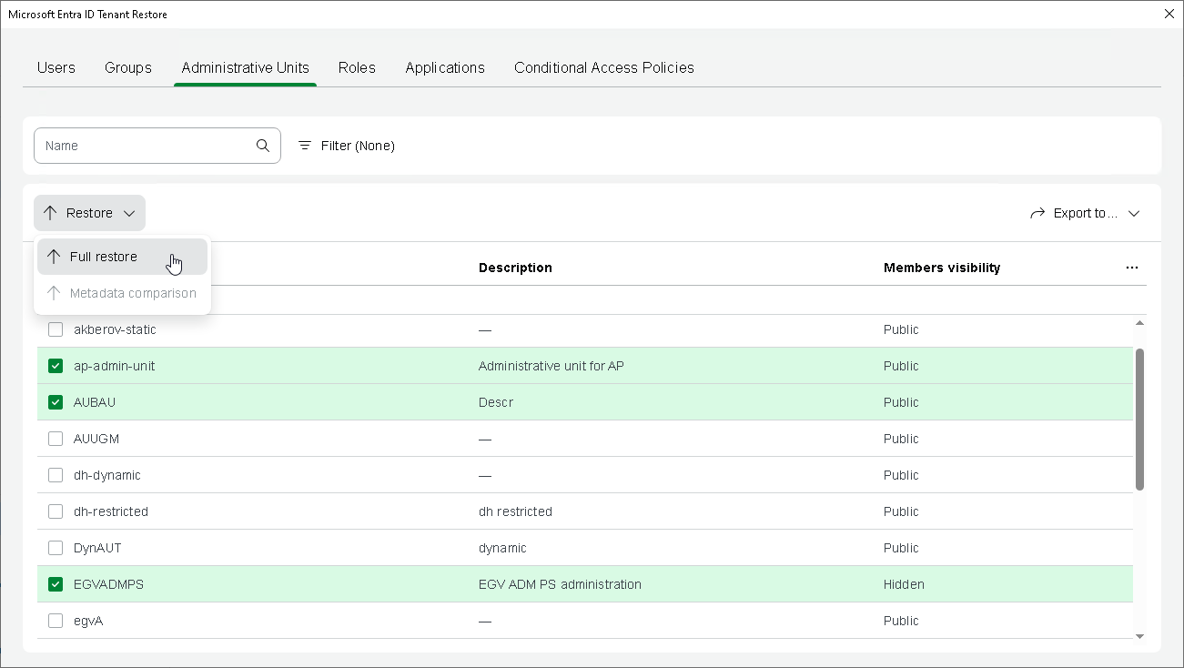Image resolution: width=1184 pixels, height=668 pixels.
Task: Expand the Restore dropdown chevron
Action: [x=129, y=213]
